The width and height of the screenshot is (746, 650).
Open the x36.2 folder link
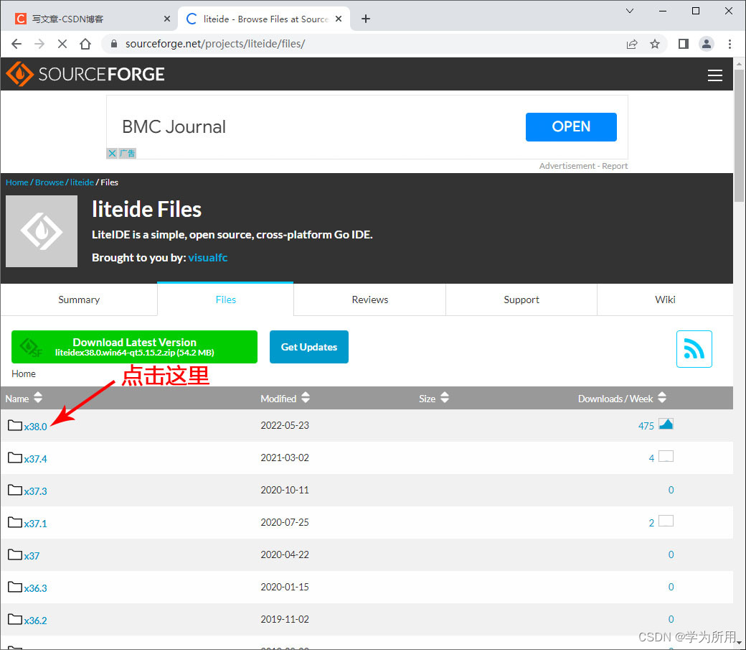point(36,621)
